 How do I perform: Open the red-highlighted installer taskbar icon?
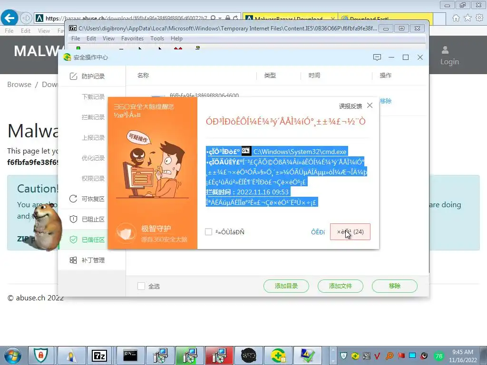coord(219,355)
